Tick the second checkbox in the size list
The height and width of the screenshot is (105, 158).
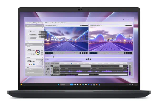(40, 34)
